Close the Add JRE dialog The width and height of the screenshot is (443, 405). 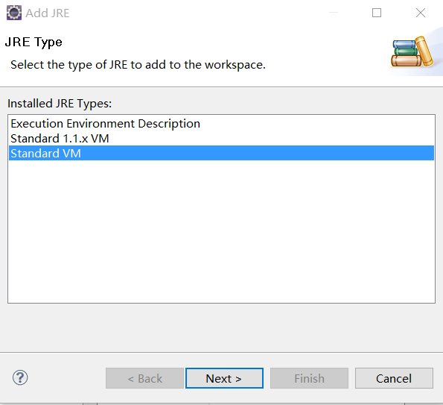pyautogui.click(x=421, y=13)
